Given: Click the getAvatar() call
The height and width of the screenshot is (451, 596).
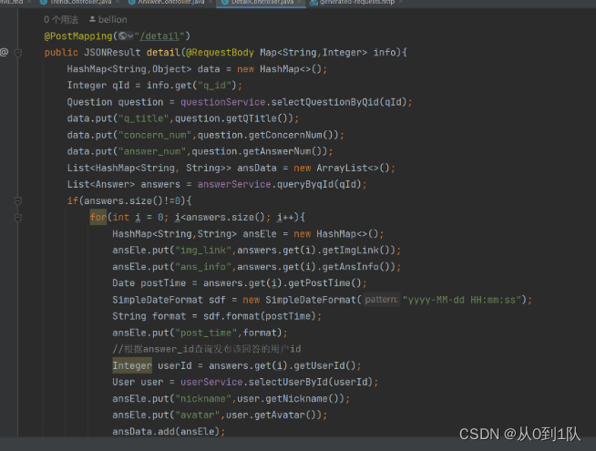Looking at the screenshot, I should pyautogui.click(x=285, y=415).
